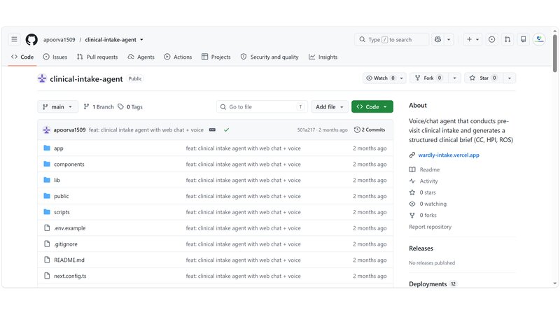Open Copilot chat icon in header
560x315 pixels.
[438, 39]
